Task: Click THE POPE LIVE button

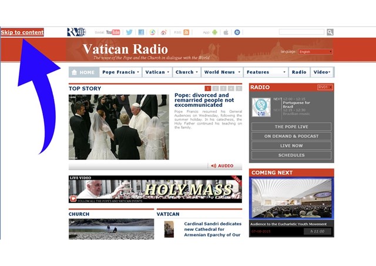Action: [x=291, y=126]
